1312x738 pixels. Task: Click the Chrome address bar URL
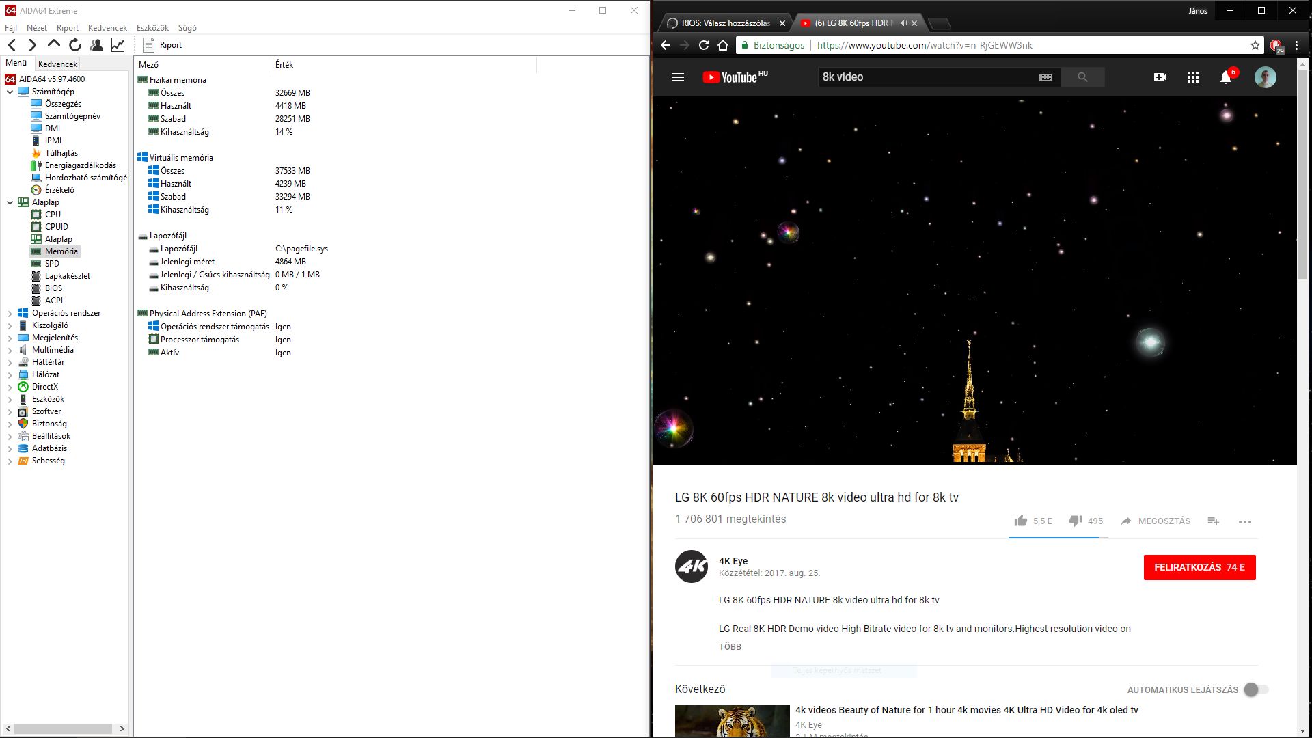click(x=925, y=45)
